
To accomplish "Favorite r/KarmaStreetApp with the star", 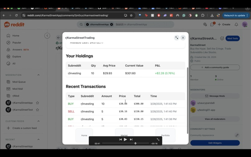I will pos(37,103).
